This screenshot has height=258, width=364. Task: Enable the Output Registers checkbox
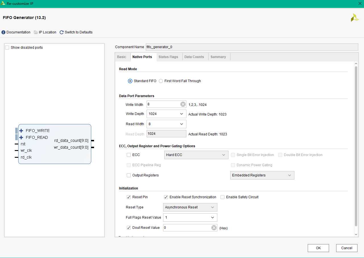click(129, 175)
